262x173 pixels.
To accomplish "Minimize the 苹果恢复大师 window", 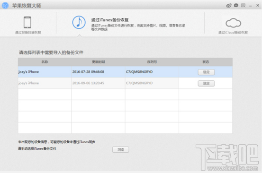I will point(250,6).
